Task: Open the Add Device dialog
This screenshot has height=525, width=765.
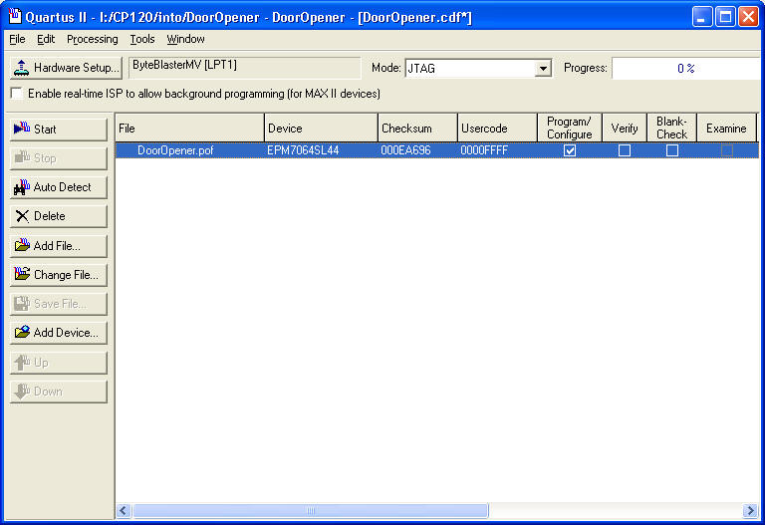Action: click(x=58, y=333)
